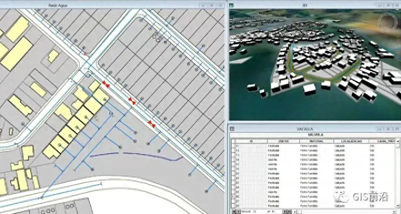
Task: Click the MATERIAL column header
Action: click(316, 141)
